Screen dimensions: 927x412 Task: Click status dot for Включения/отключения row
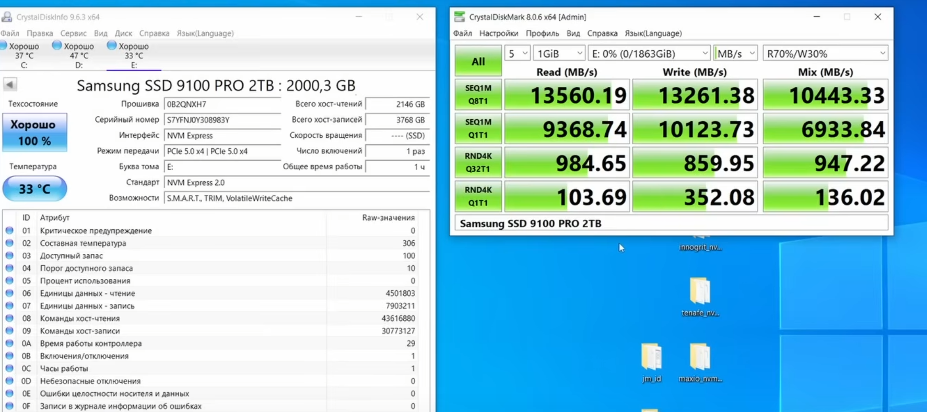pyautogui.click(x=9, y=356)
